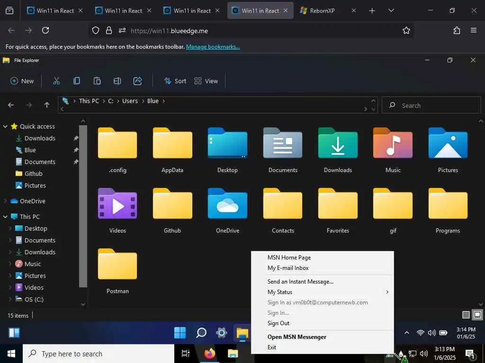The image size is (485, 363).
Task: Select the Favorites folder
Action: pyautogui.click(x=338, y=211)
